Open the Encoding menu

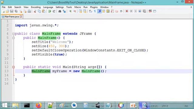pyautogui.click(x=36, y=7)
